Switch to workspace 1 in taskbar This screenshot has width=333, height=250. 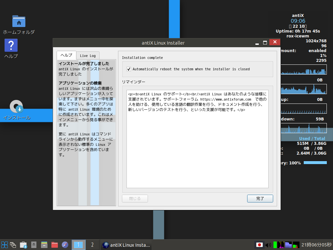[78, 245]
